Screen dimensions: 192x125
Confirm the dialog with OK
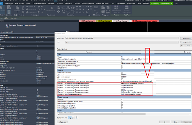tap(165, 122)
